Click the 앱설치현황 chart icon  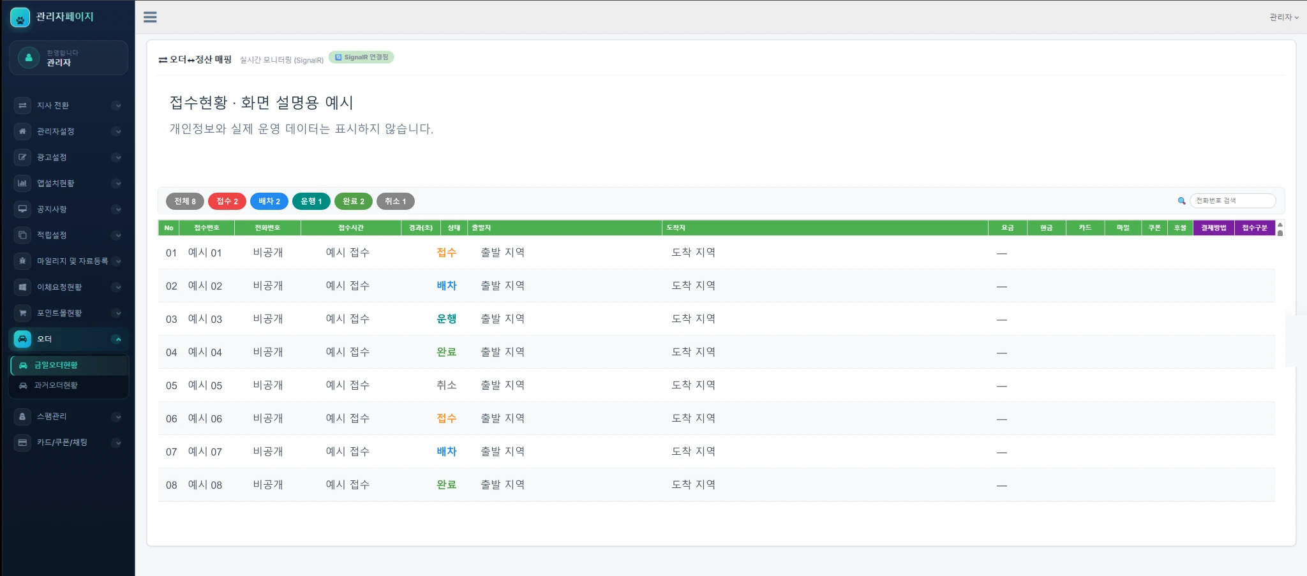tap(22, 183)
